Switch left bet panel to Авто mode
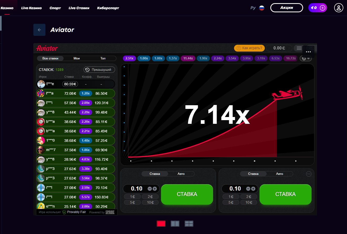Viewport: 347px width, 234px height. coord(181,174)
